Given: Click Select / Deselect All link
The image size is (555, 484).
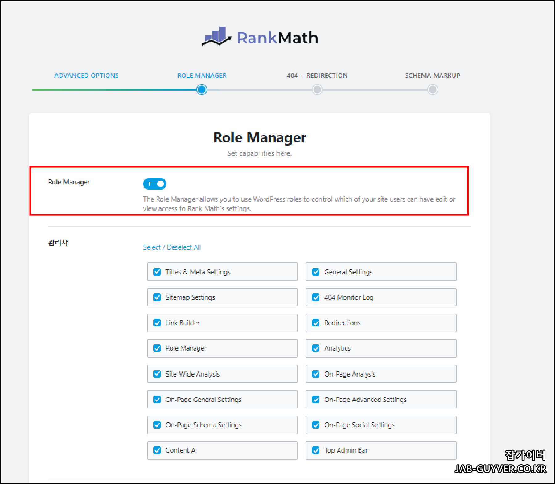Looking at the screenshot, I should pyautogui.click(x=172, y=247).
